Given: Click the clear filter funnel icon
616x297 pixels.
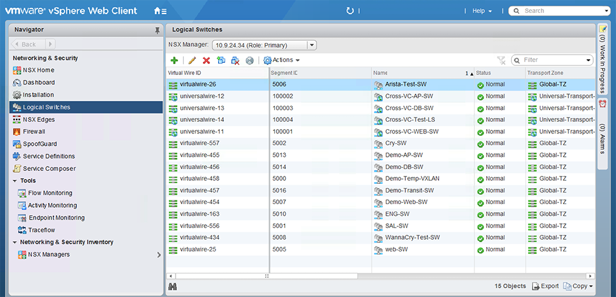Looking at the screenshot, I should tap(501, 60).
